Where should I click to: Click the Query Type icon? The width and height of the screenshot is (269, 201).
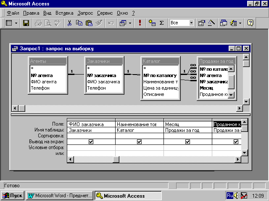click(123, 23)
